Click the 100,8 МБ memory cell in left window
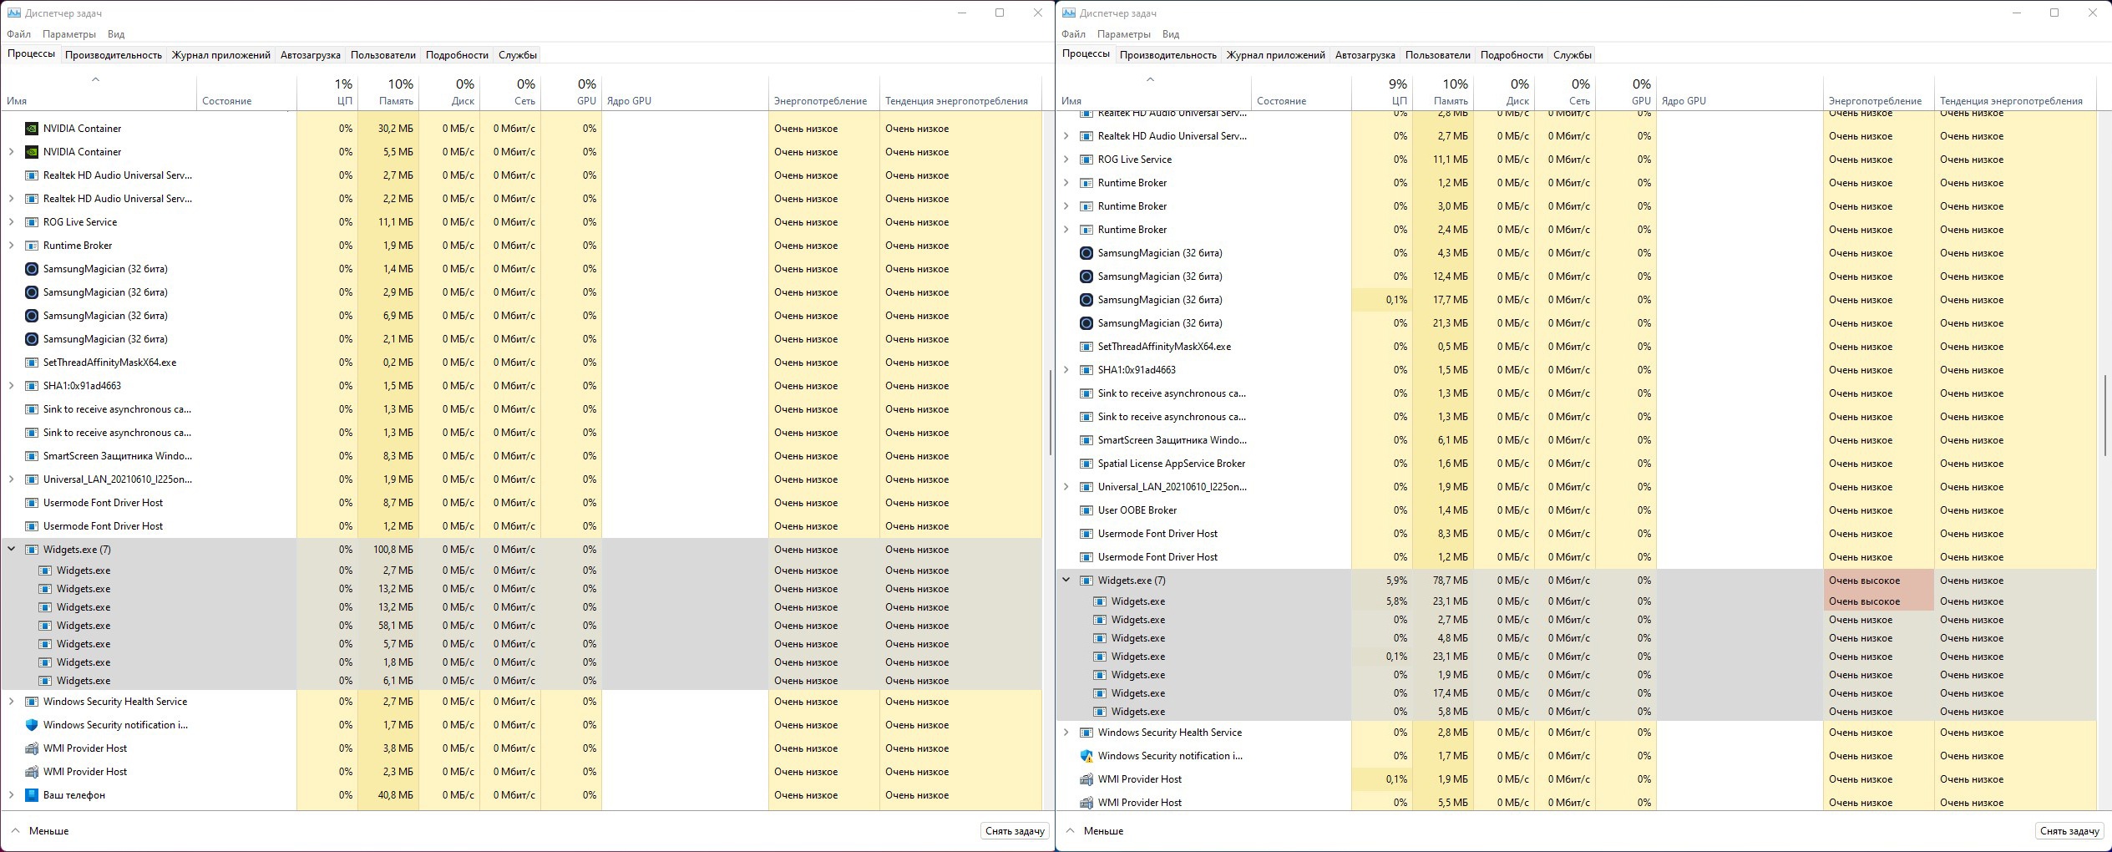 coord(388,550)
